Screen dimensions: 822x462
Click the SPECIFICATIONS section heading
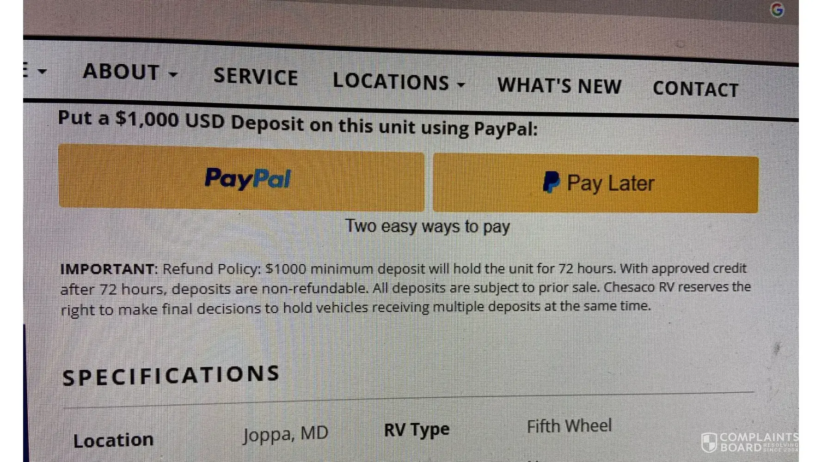(x=171, y=375)
